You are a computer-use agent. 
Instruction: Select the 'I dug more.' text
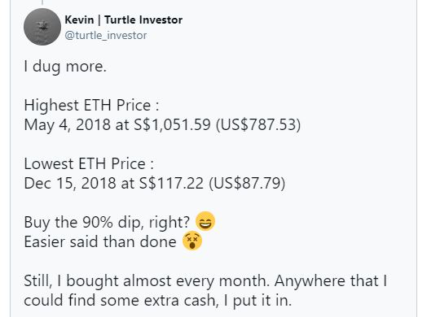pos(65,67)
